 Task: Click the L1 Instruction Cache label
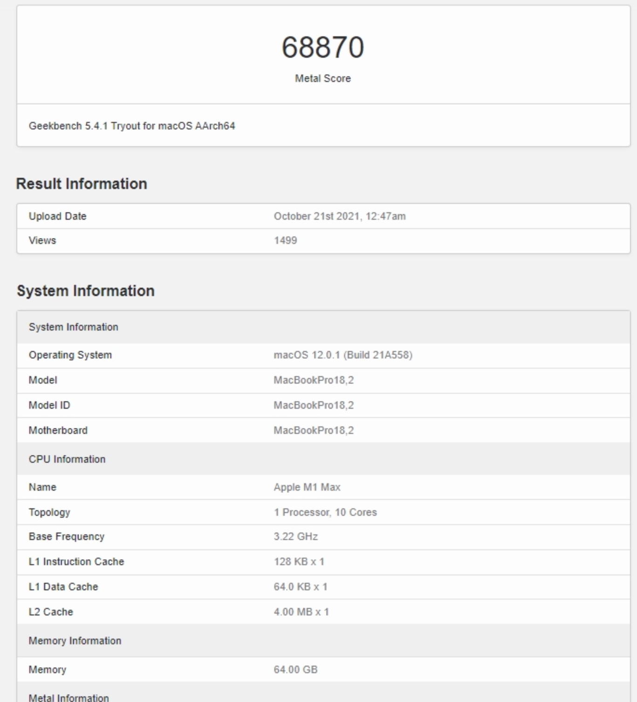76,562
